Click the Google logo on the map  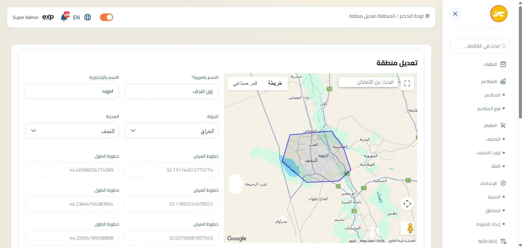coord(237,238)
